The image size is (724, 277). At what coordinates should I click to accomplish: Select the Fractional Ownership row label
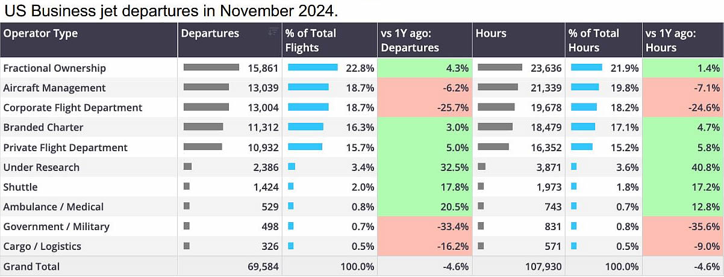[54, 68]
